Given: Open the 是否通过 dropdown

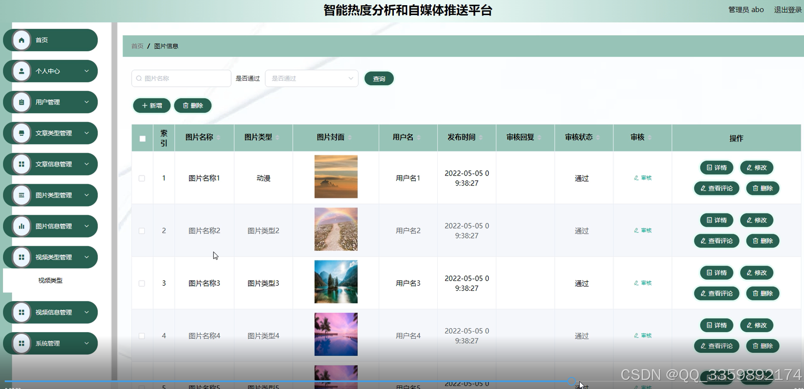Looking at the screenshot, I should coord(311,78).
